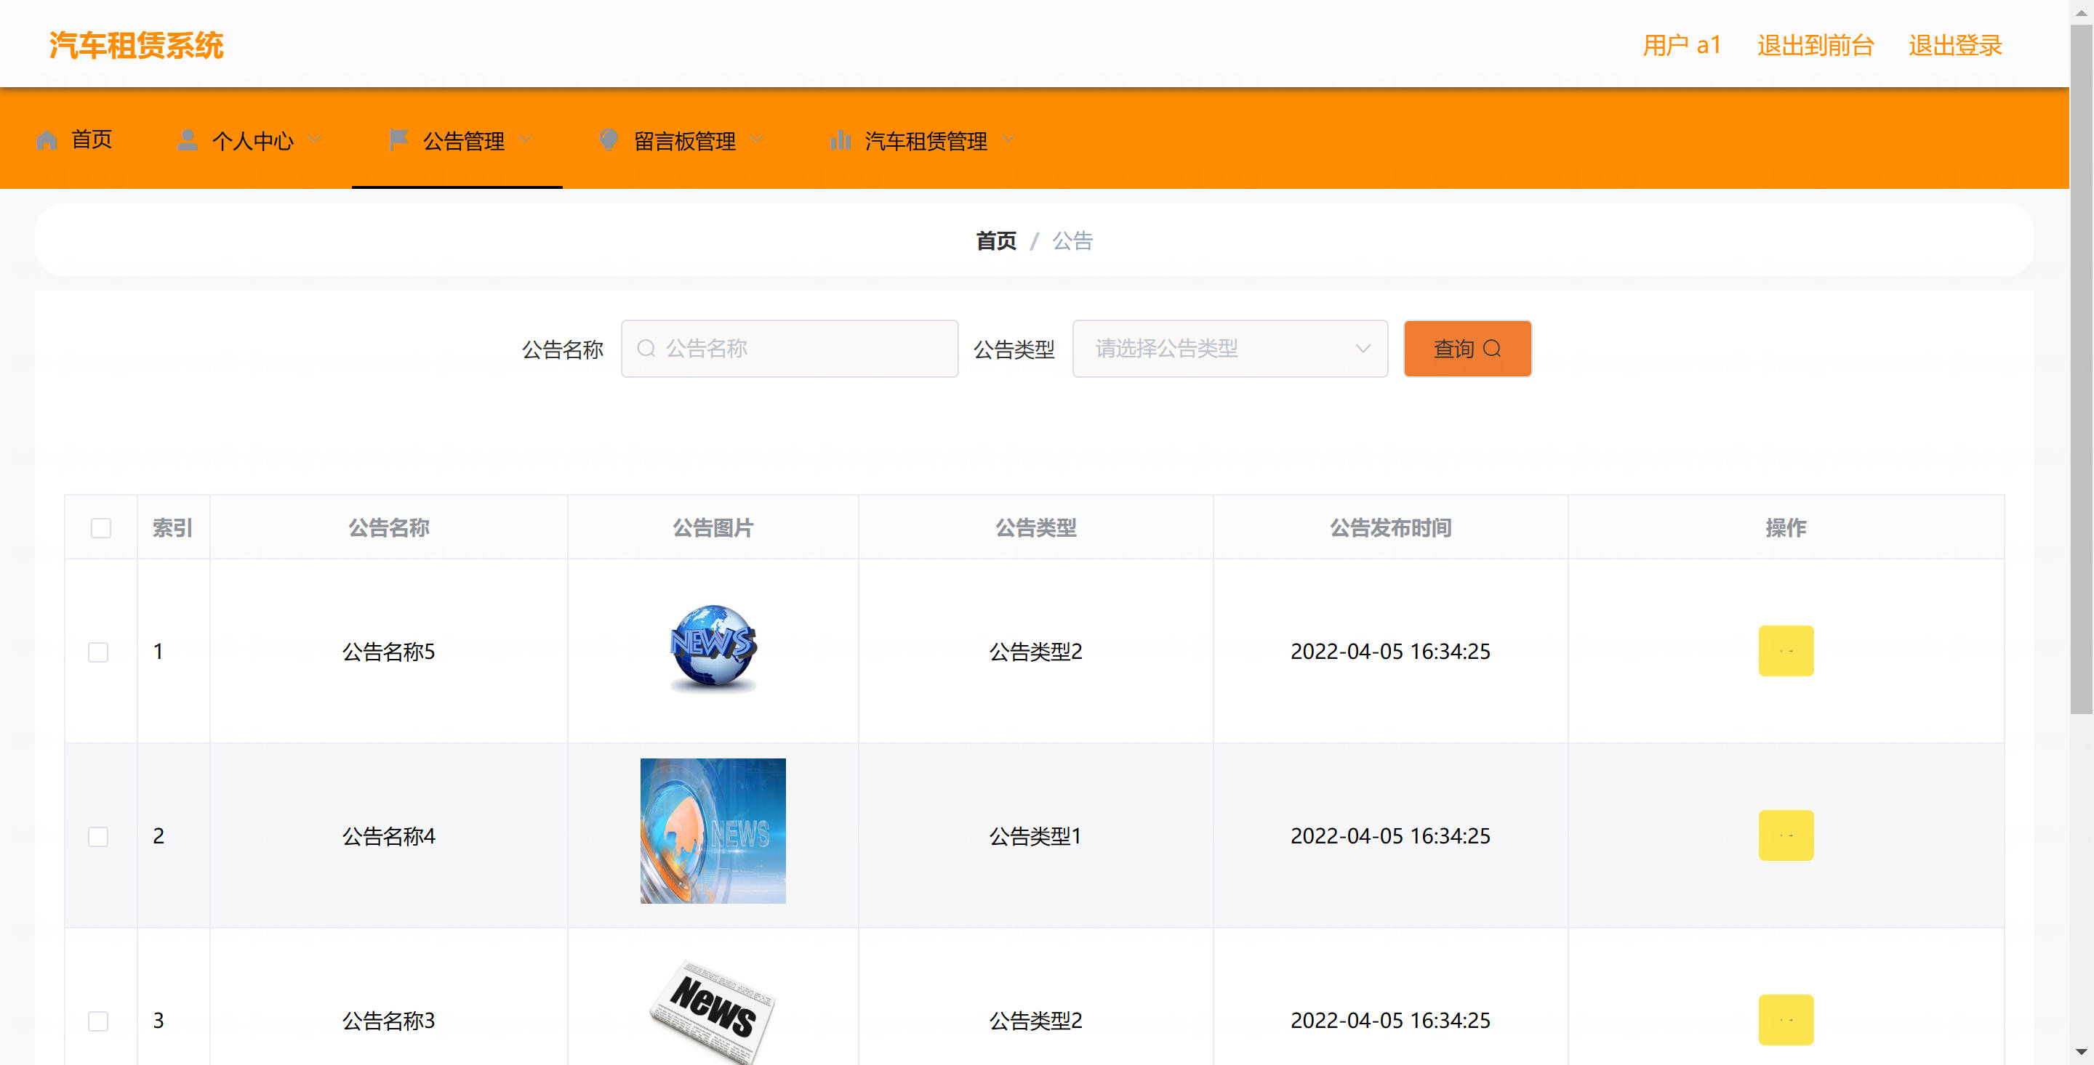
Task: Click 公告类型2 in the 公告名称5 row
Action: point(1035,652)
